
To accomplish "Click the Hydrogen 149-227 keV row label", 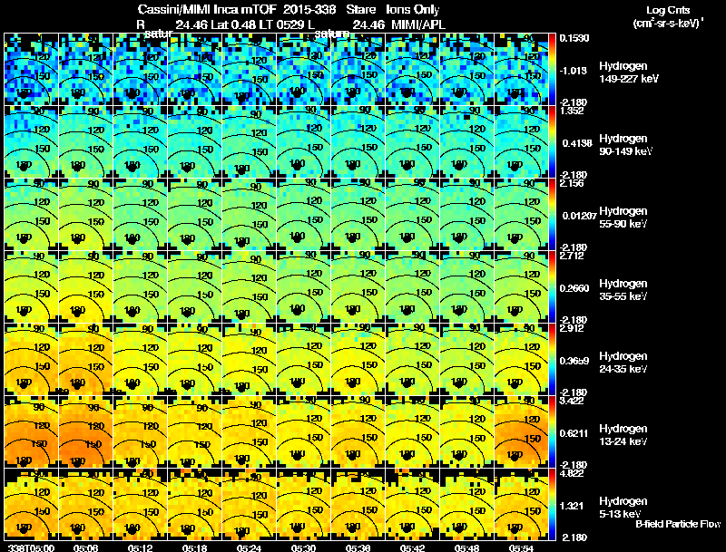I will (629, 73).
